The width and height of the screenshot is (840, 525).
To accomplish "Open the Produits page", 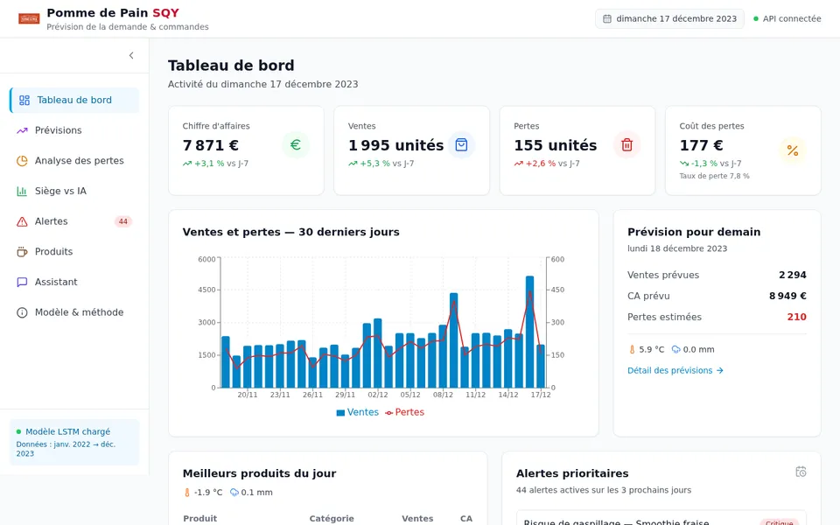I will click(74, 252).
